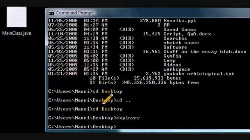This screenshot has height=140, width=250.
Task: Click the Results.ppt file entry
Action: click(180, 21)
